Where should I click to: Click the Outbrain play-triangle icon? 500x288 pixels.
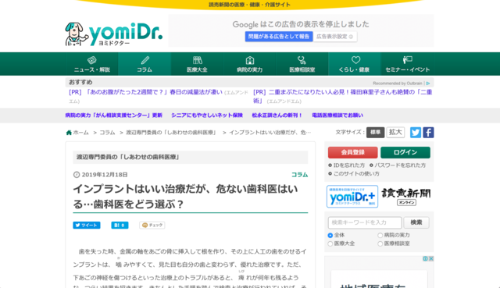[x=428, y=84]
